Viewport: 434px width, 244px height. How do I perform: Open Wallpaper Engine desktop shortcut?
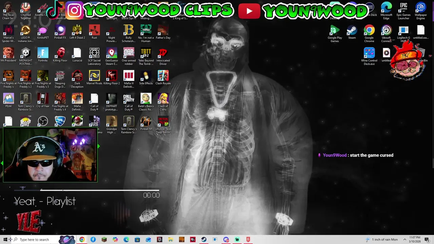point(421,11)
